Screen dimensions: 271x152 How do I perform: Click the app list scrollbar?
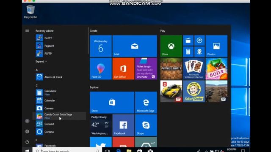(88, 41)
